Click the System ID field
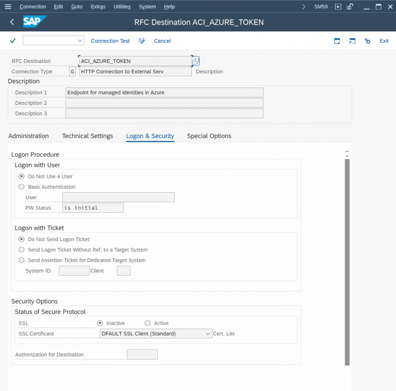The image size is (396, 391). (74, 270)
